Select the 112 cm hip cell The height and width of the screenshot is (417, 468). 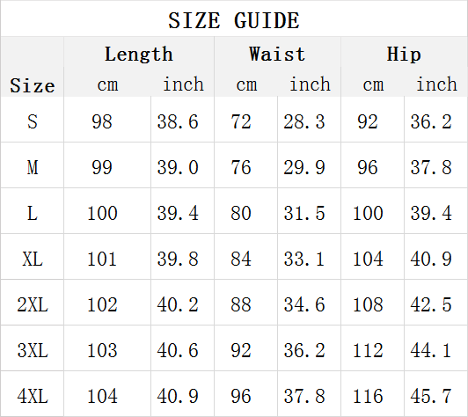pyautogui.click(x=368, y=350)
